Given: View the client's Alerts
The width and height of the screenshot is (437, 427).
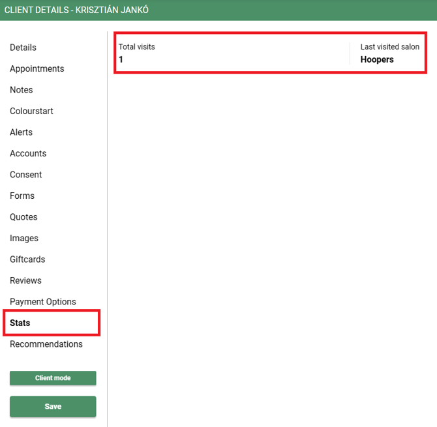Looking at the screenshot, I should pyautogui.click(x=21, y=132).
